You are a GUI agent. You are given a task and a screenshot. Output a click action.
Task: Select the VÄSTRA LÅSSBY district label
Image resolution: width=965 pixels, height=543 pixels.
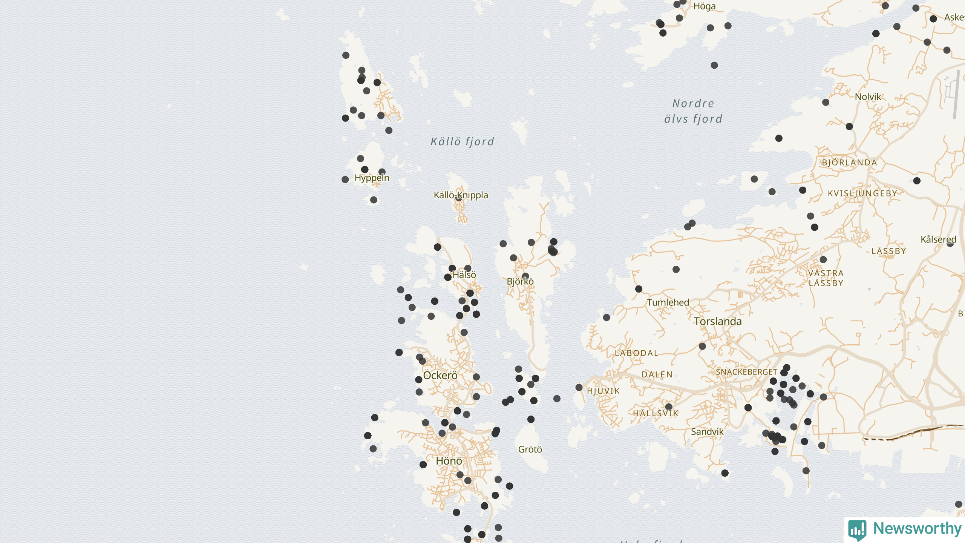pos(826,278)
